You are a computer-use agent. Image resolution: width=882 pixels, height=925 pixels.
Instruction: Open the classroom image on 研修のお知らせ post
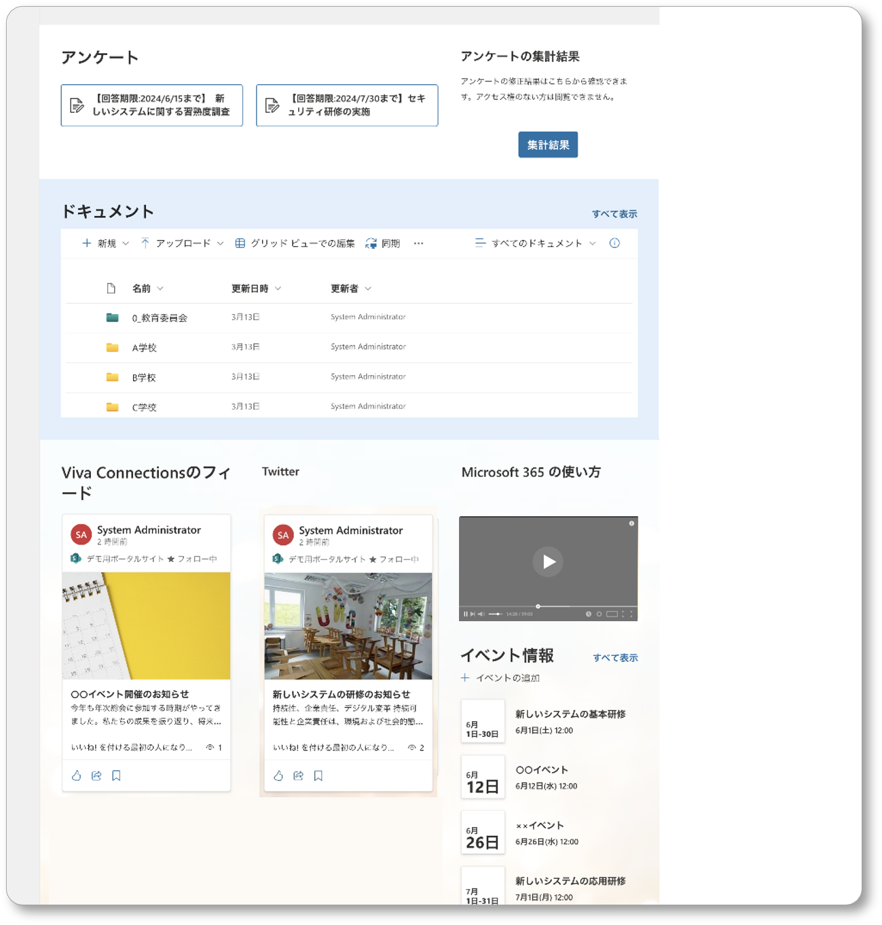[348, 626]
